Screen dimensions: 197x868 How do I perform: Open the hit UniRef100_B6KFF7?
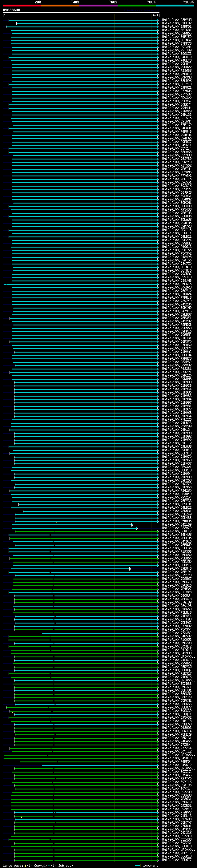click(176, 531)
